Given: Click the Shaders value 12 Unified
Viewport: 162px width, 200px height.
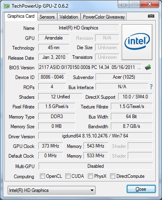Looking at the screenshot, I should tap(60, 97).
